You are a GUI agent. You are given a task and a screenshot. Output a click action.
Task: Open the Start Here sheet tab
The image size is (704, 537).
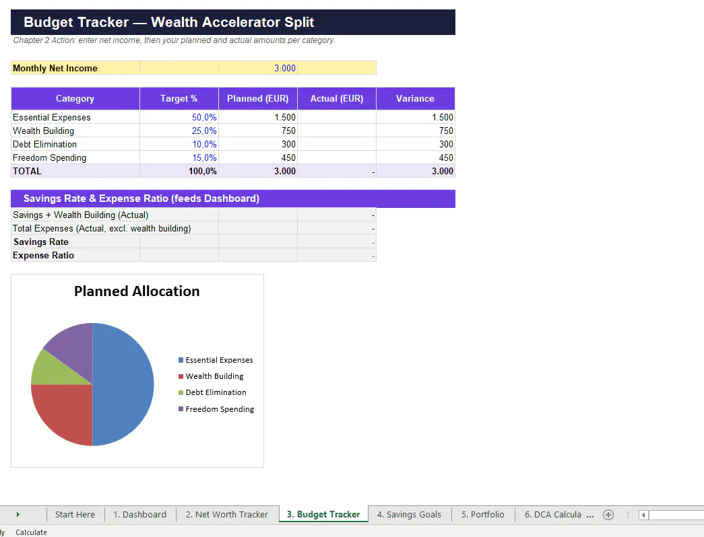[75, 515]
